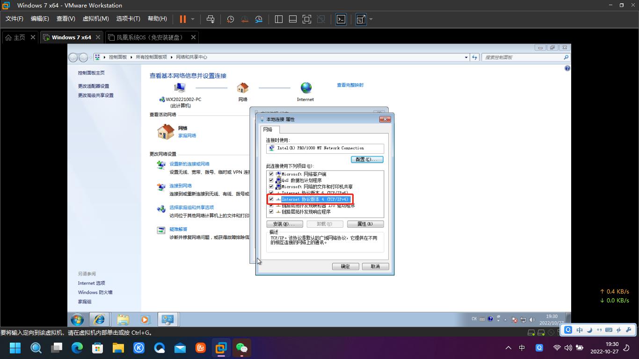Toggle Chinese/English on Sogou input bar
Viewport: 639px width, 359px height.
(x=579, y=330)
